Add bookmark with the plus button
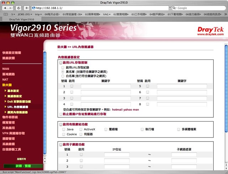Screen dimensions: 228x174 (26, 8)
